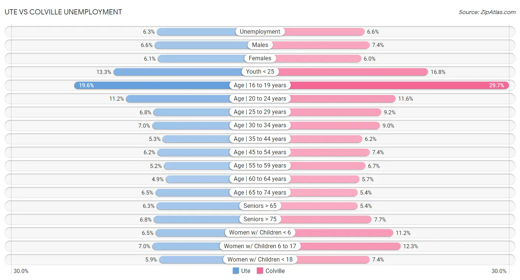Toggle the Colville series legend label

(275, 271)
